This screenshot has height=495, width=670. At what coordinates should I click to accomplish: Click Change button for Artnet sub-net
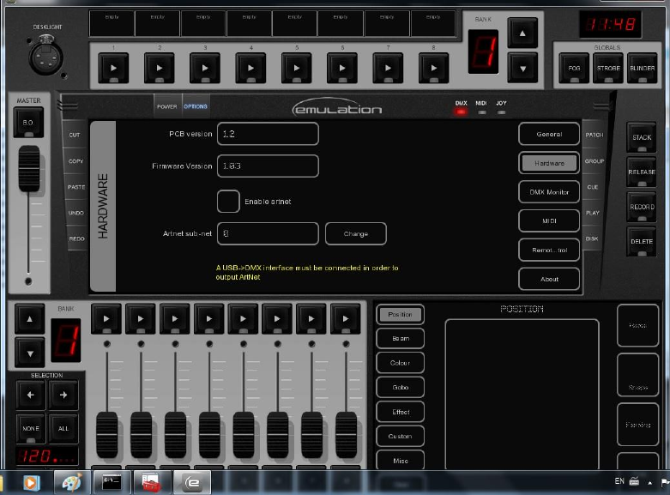[355, 233]
